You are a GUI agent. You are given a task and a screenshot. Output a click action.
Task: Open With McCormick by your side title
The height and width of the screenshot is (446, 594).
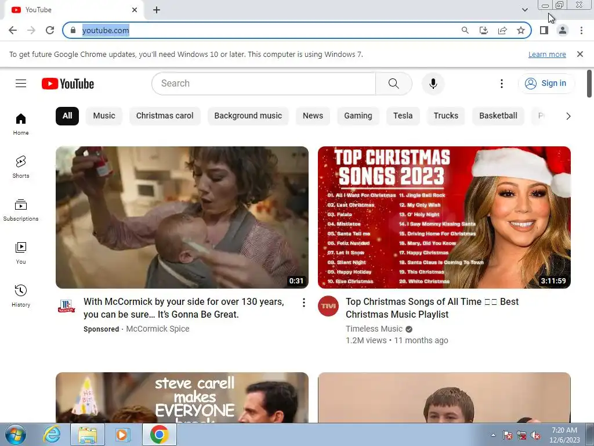click(184, 308)
